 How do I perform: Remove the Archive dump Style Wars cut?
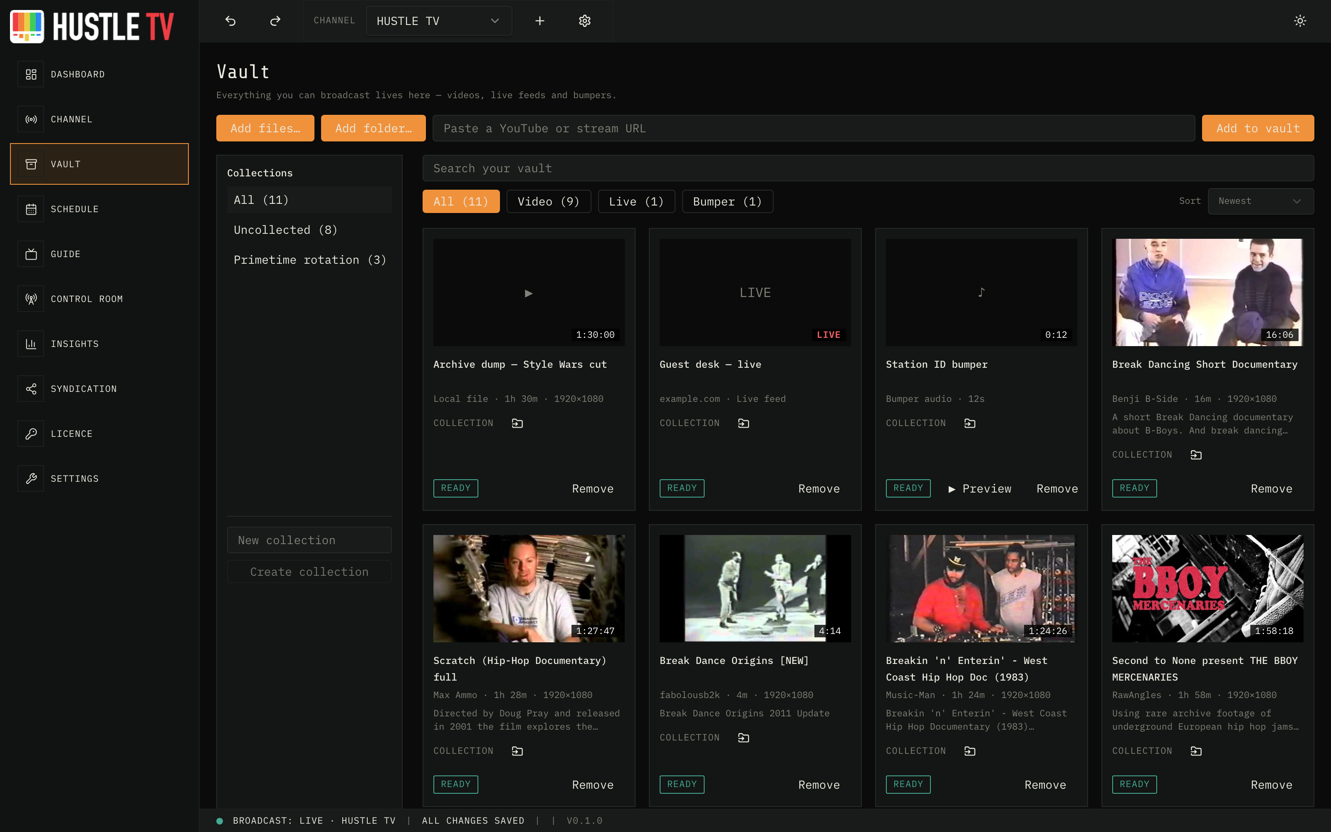[592, 489]
